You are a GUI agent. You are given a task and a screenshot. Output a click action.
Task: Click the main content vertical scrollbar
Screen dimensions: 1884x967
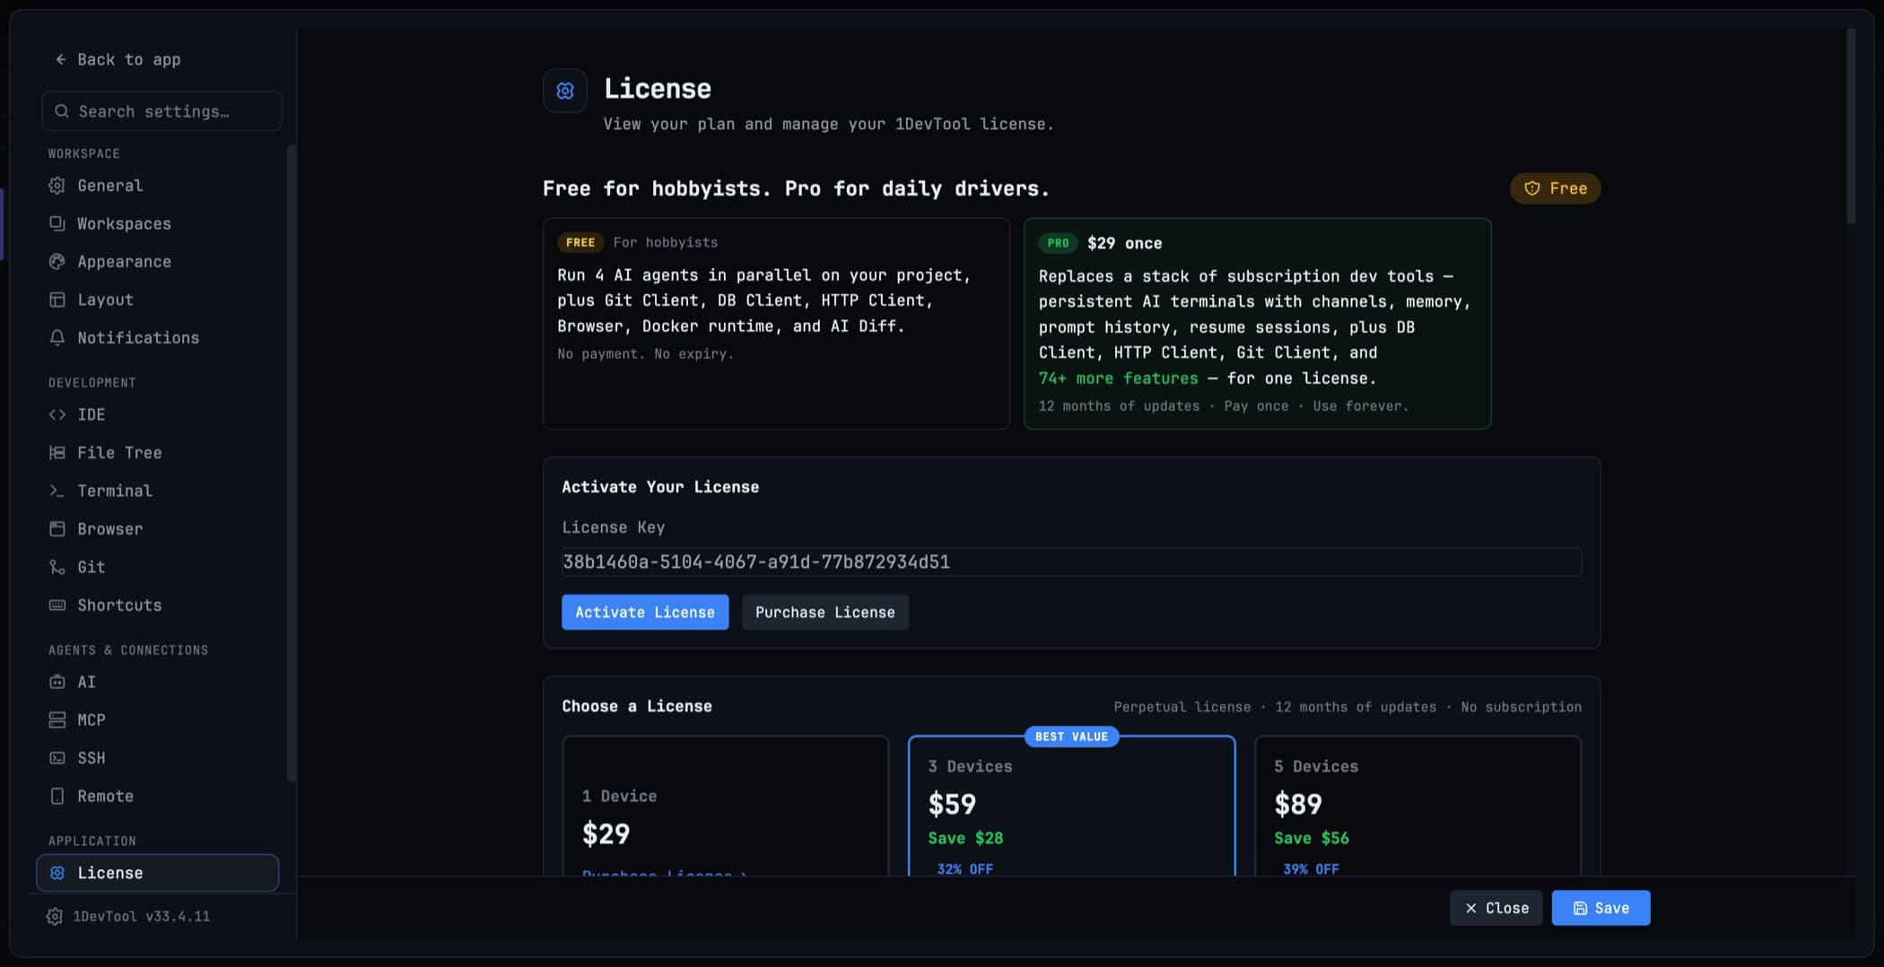pos(1851,126)
